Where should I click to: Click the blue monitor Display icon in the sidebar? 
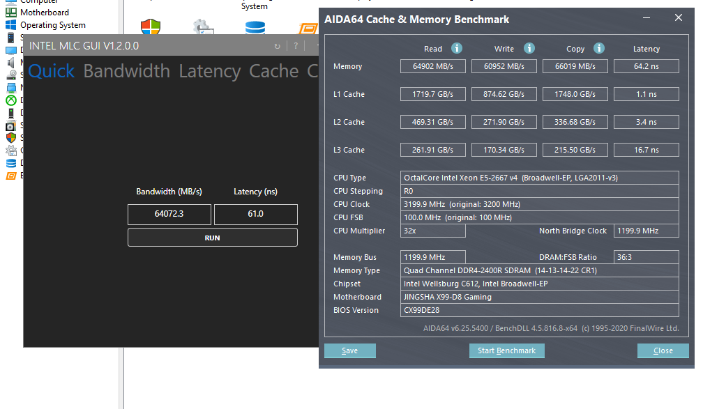click(10, 50)
